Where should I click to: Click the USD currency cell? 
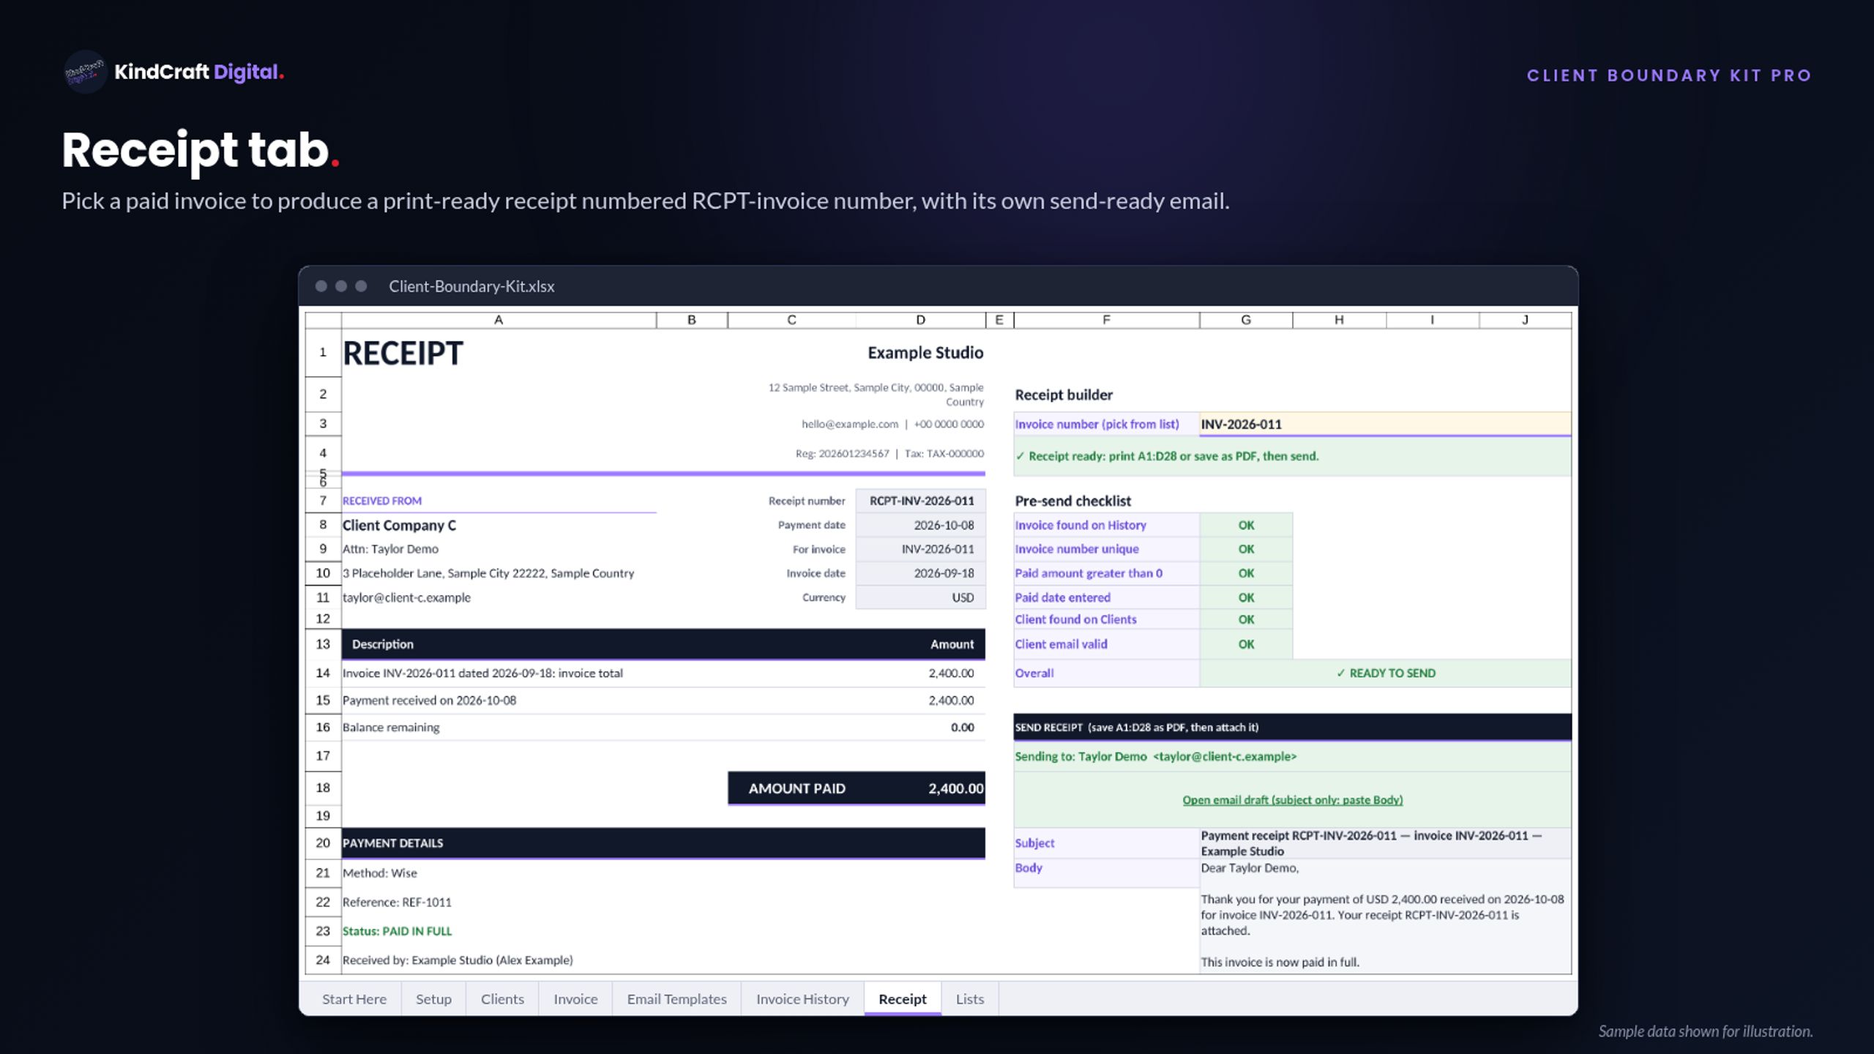click(x=921, y=597)
